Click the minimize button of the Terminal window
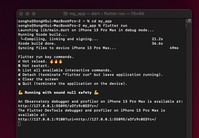The width and height of the screenshot is (199, 138). pos(27,14)
